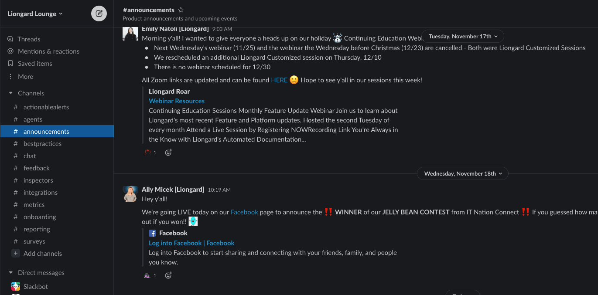Toggle the fire emoji reaction on Emily's message
This screenshot has width=598, height=295.
150,152
